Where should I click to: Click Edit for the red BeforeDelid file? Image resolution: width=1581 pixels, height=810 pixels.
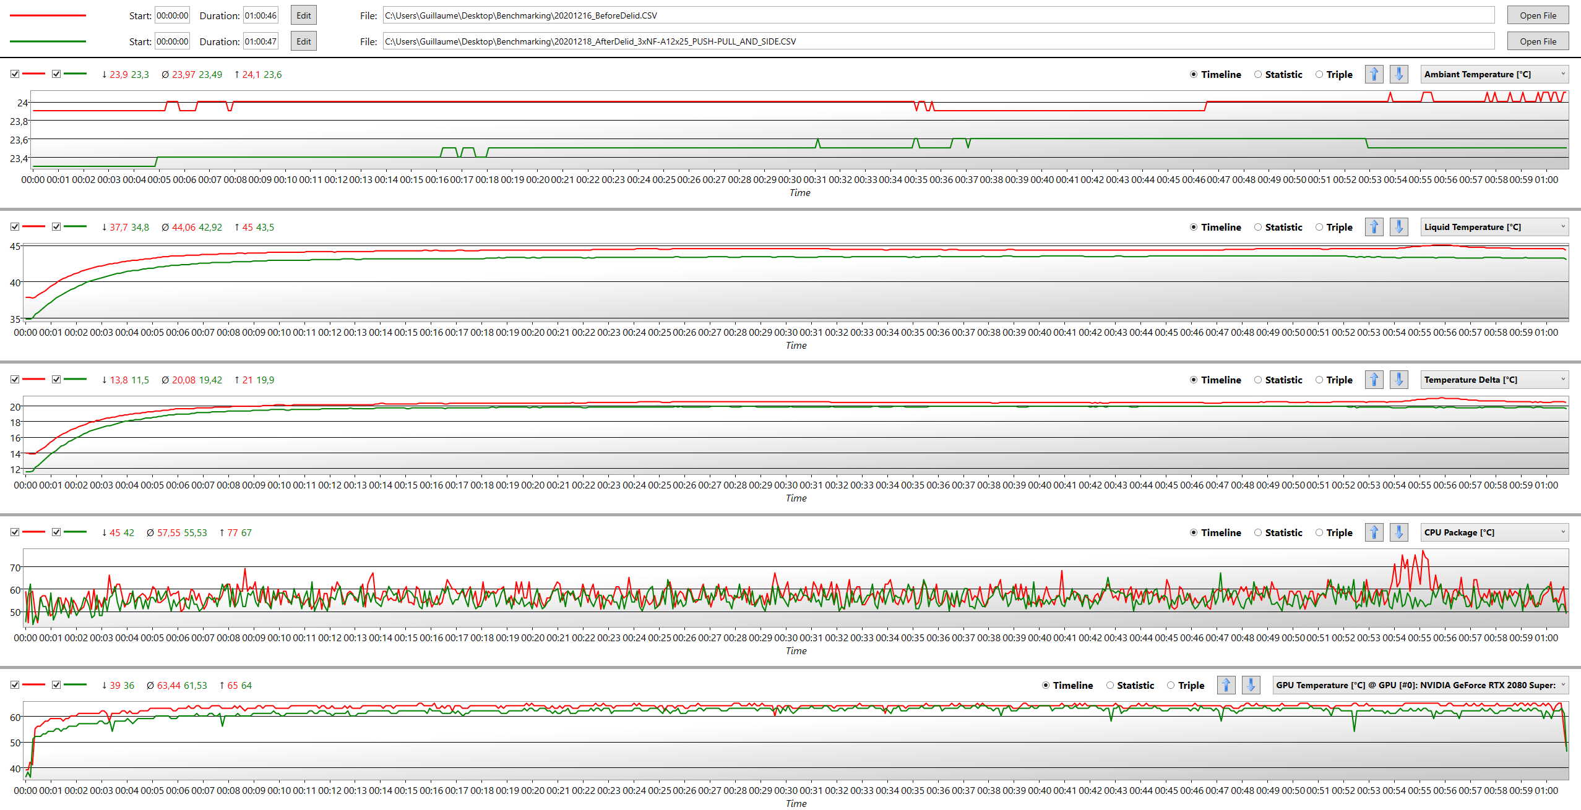pyautogui.click(x=303, y=15)
